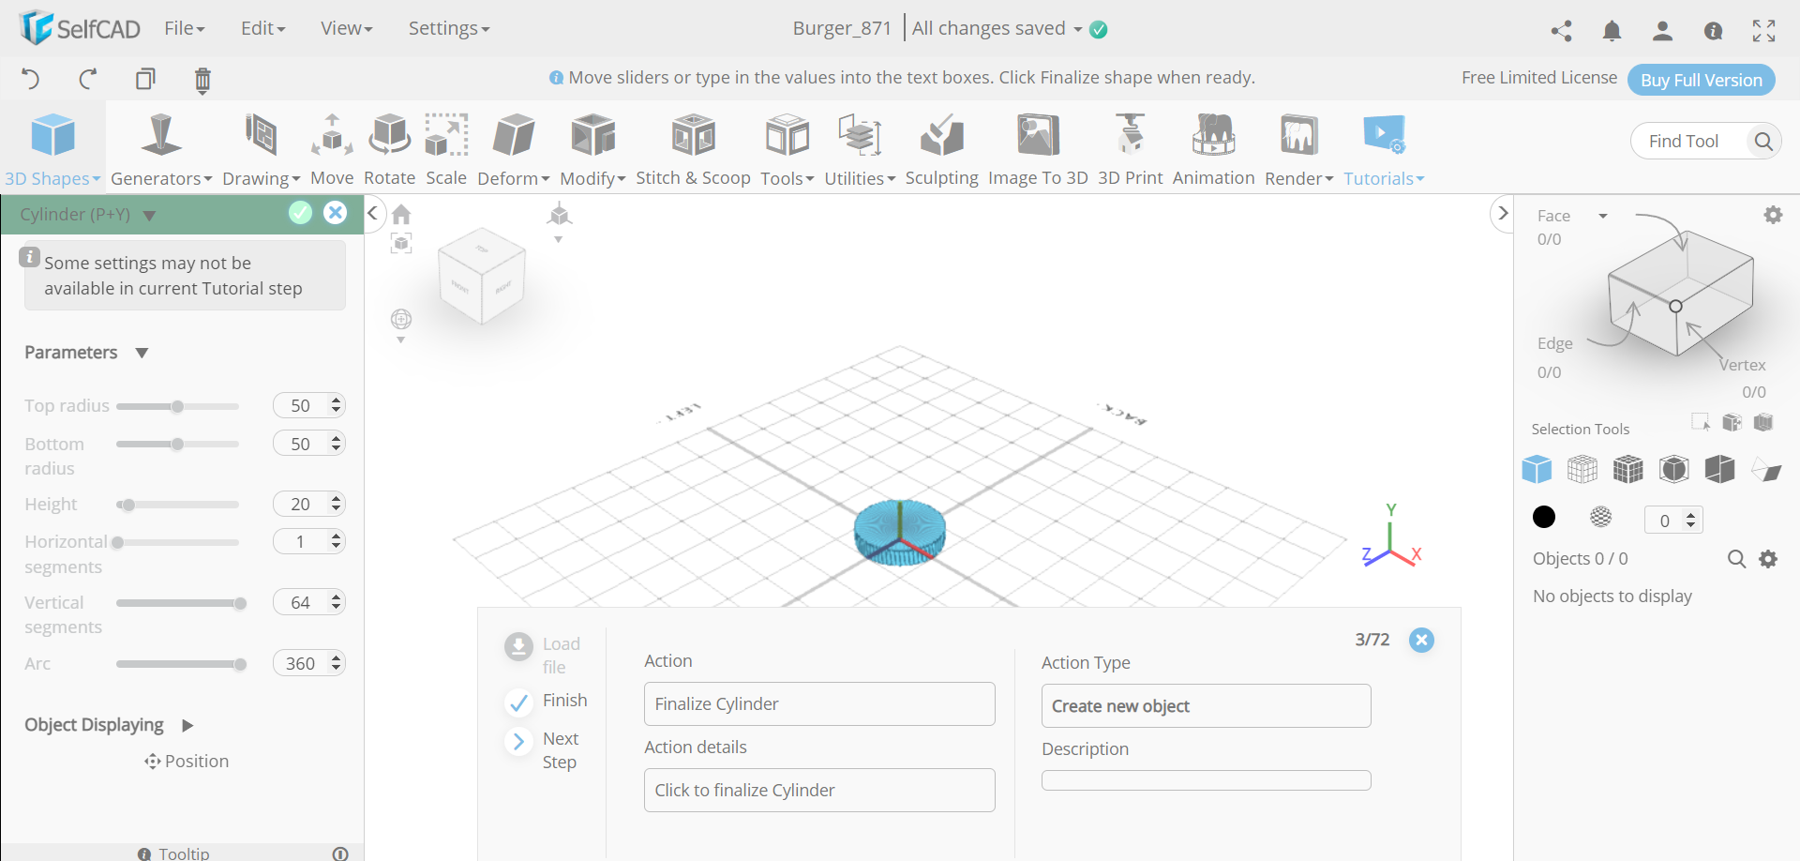Click the delete trash icon
Image resolution: width=1800 pixels, height=861 pixels.
coord(202,80)
